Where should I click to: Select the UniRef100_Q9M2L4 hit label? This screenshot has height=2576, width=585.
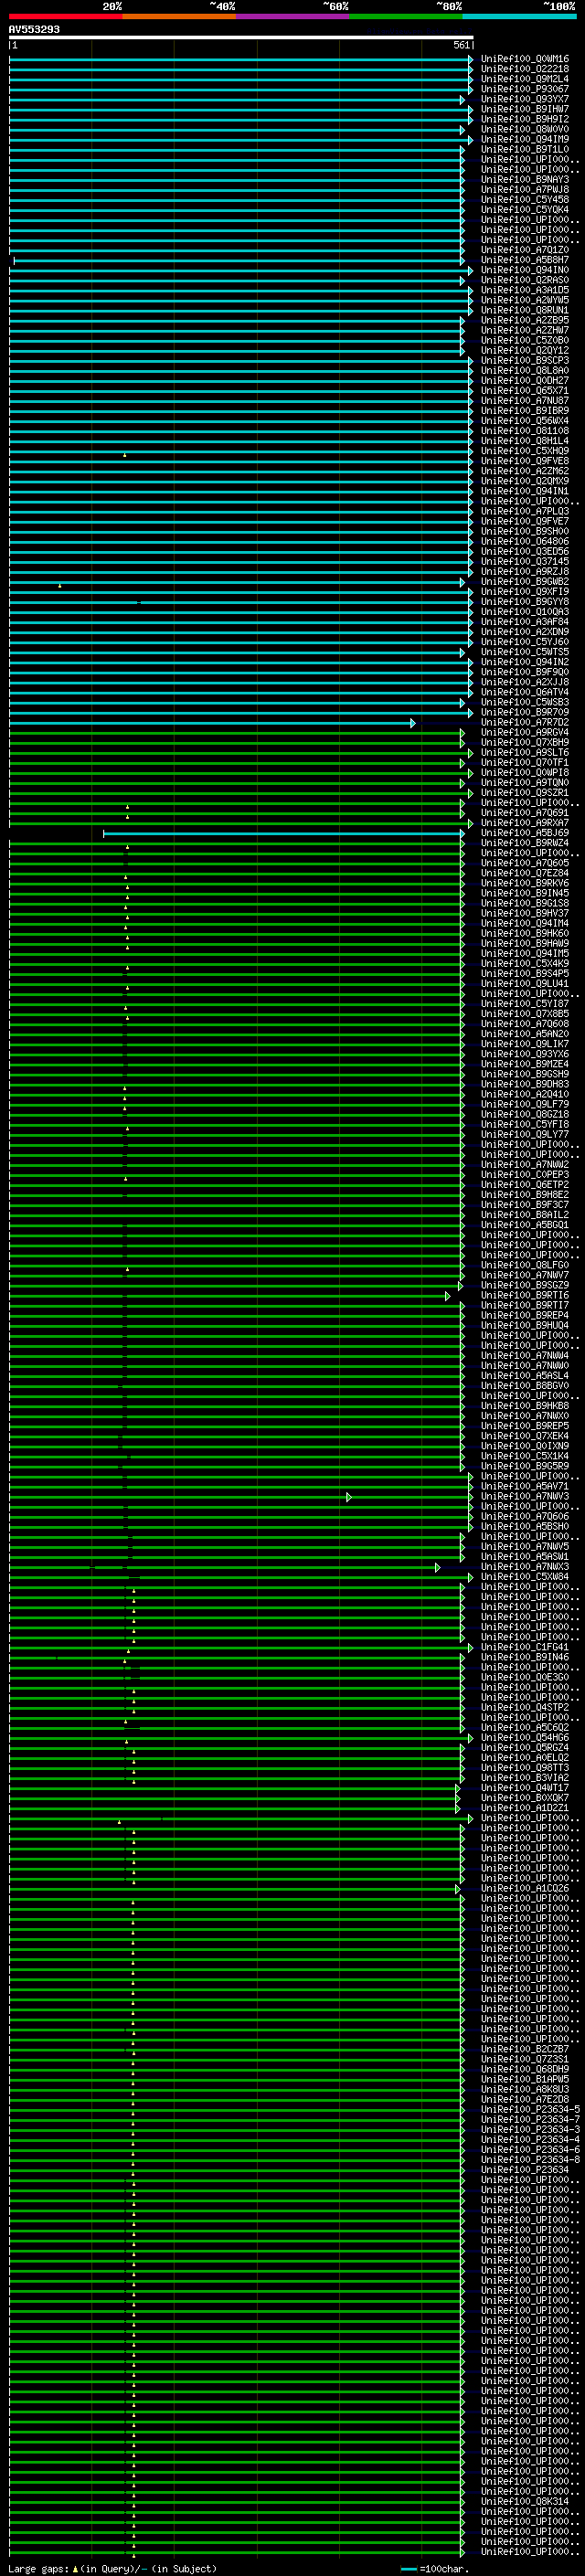[525, 79]
